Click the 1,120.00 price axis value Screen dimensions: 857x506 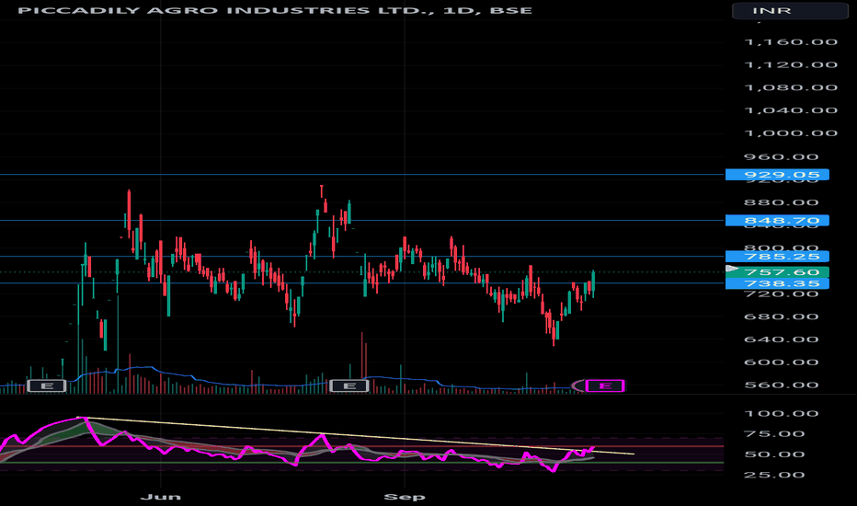coord(791,65)
